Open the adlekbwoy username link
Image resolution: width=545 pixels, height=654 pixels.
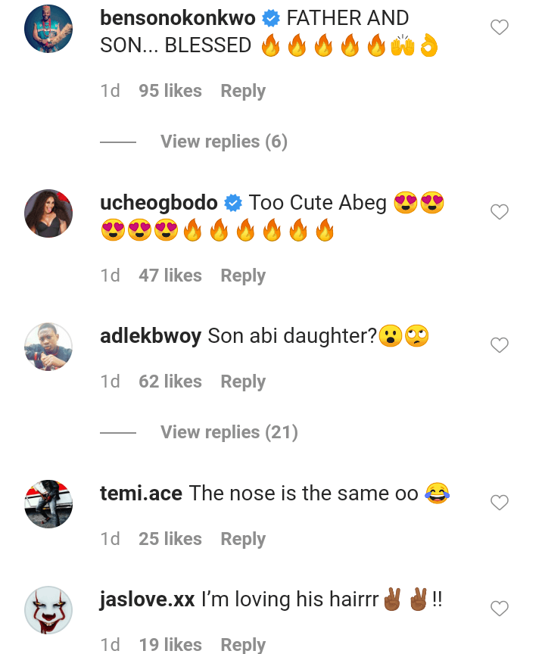pos(151,336)
